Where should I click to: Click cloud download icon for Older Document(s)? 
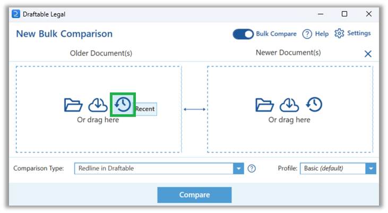[x=98, y=105]
